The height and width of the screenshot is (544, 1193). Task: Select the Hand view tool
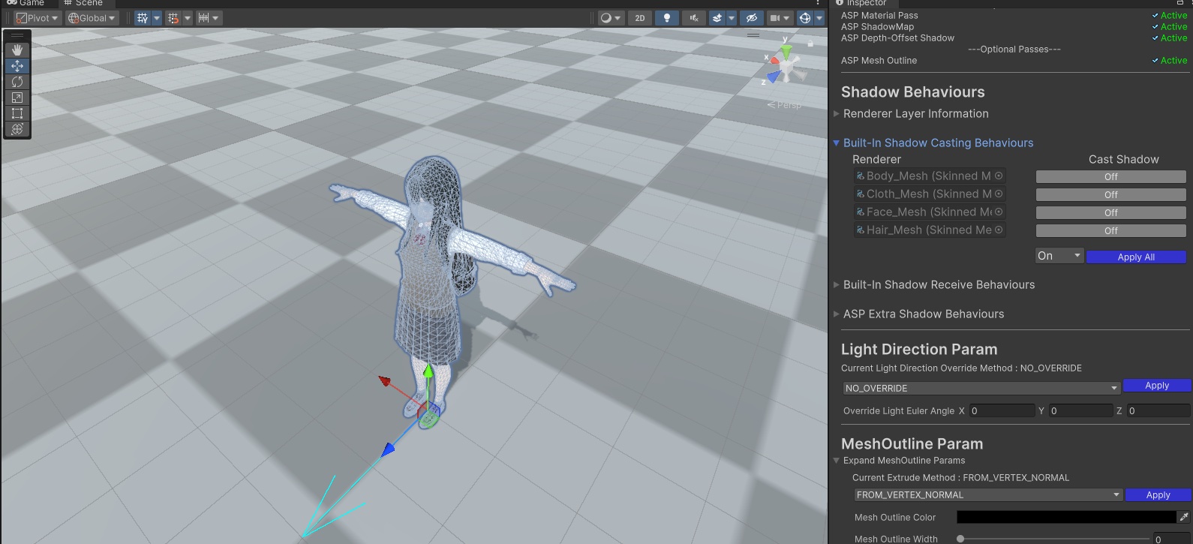click(x=17, y=50)
